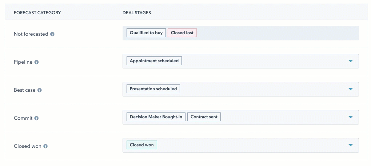This screenshot has height=166, width=371.
Task: Open the Best case deal stages dropdown arrow
Action: pos(350,89)
